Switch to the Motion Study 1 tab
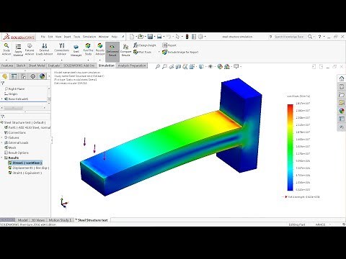Image resolution: width=346 pixels, height=259 pixels. click(x=60, y=220)
